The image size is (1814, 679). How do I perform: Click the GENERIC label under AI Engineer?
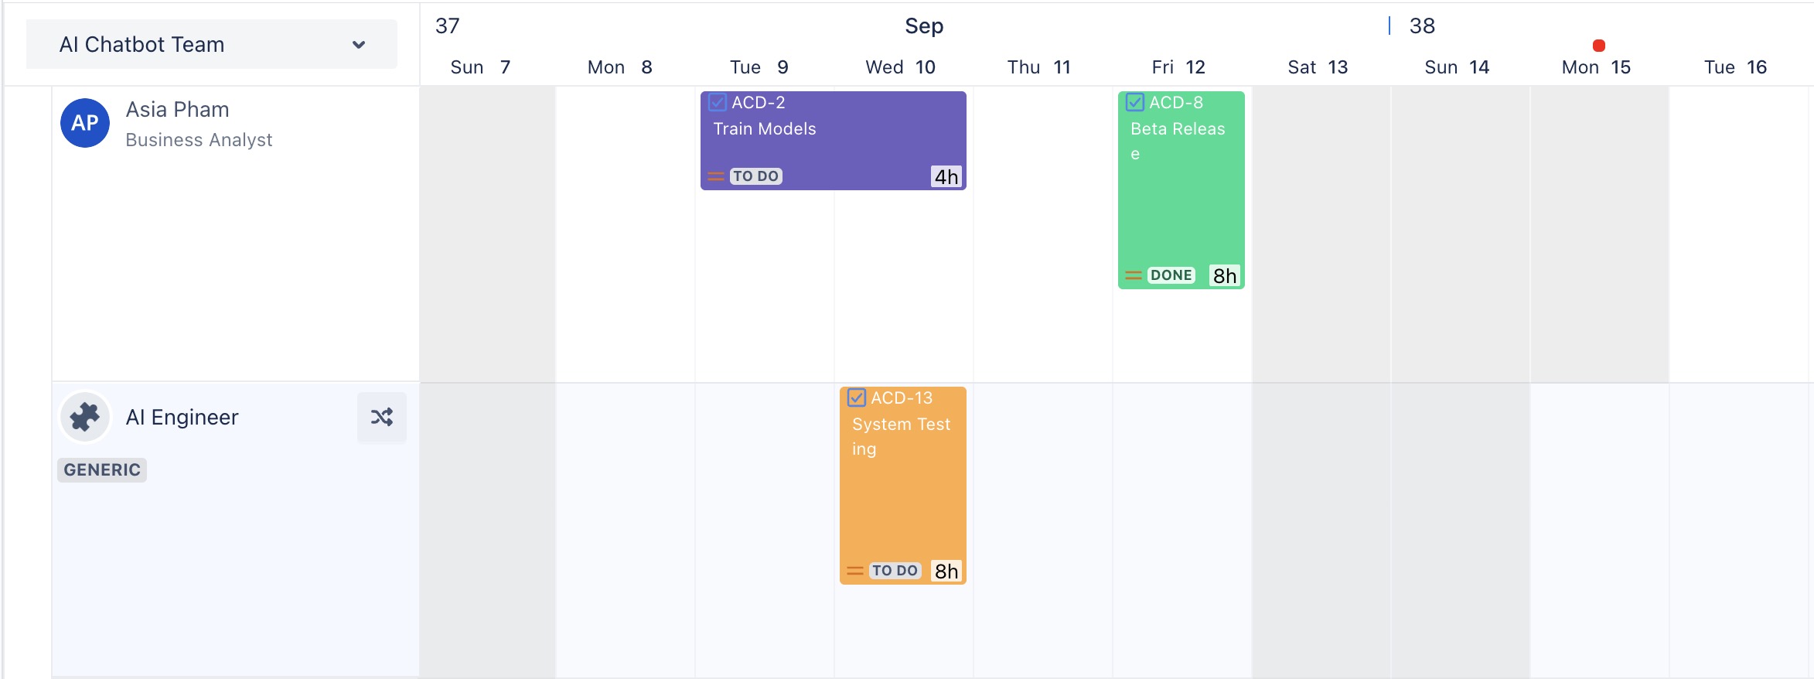coord(102,470)
